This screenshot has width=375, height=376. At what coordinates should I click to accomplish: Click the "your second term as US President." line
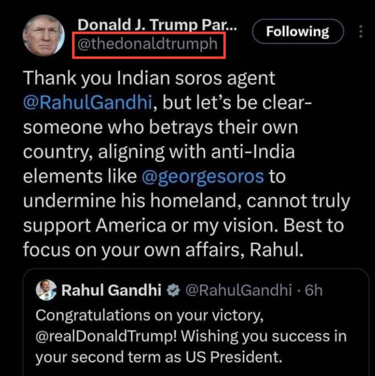158,357
